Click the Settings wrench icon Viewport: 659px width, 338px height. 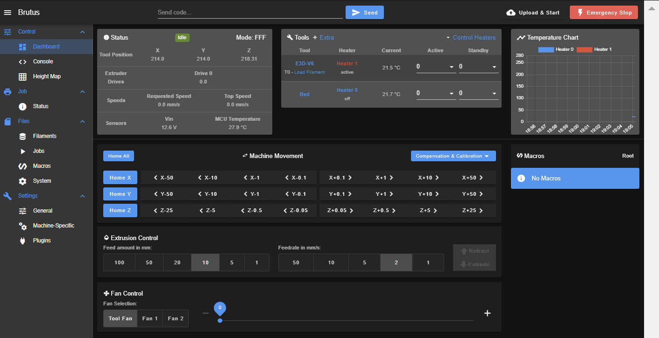click(7, 196)
